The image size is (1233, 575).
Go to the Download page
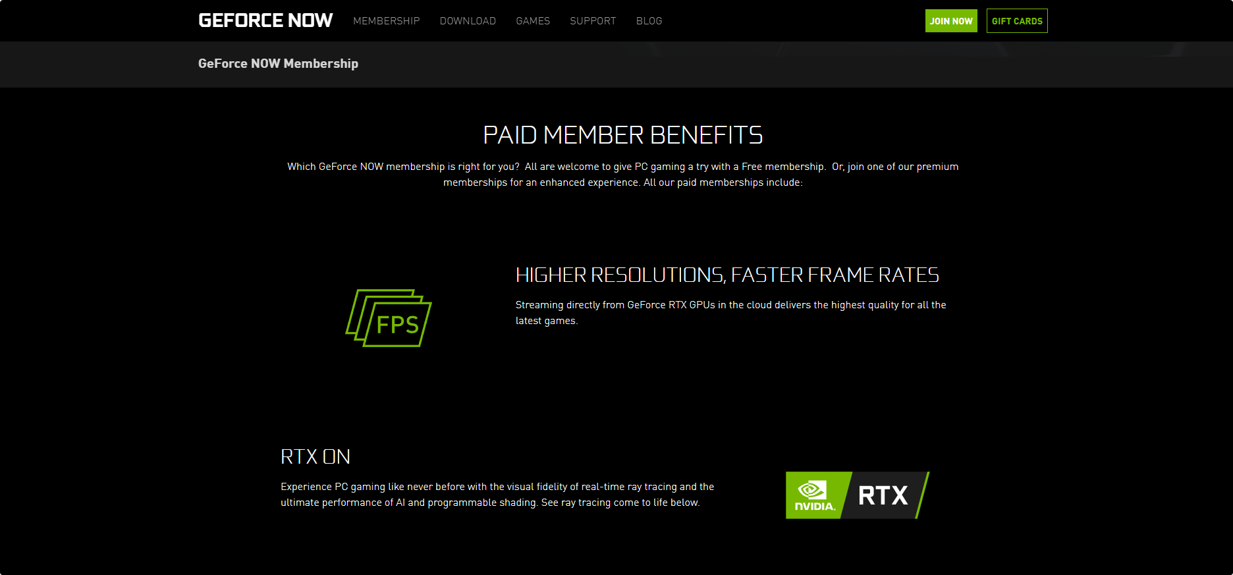click(x=468, y=21)
